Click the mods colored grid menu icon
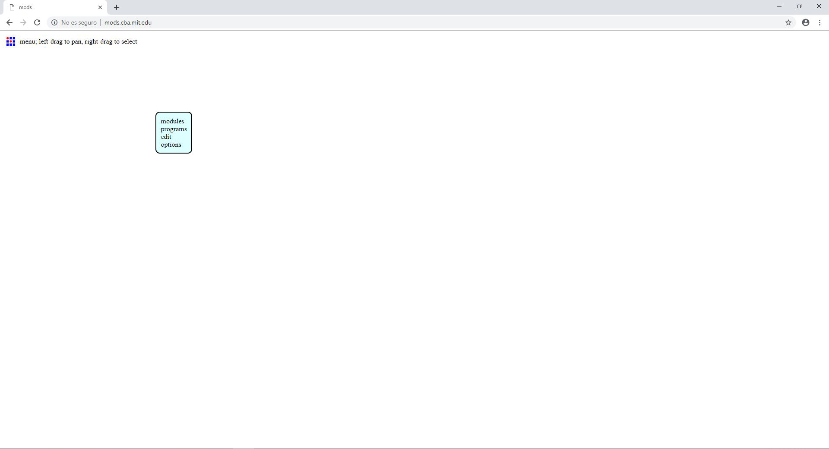This screenshot has width=829, height=449. click(11, 41)
